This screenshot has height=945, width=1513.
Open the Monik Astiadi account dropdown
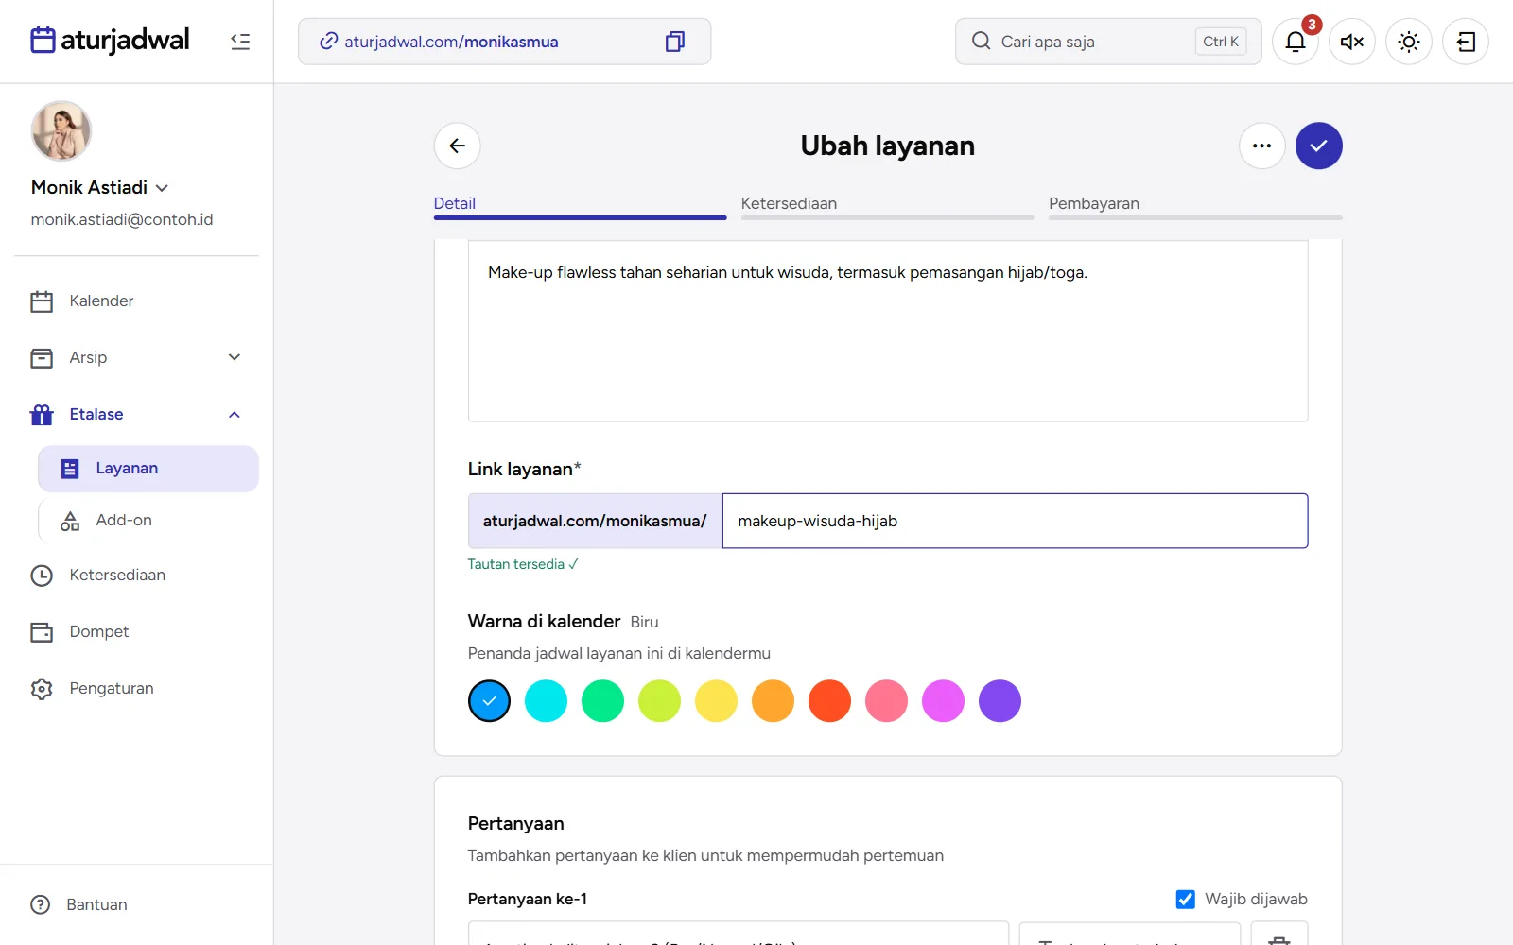(100, 187)
